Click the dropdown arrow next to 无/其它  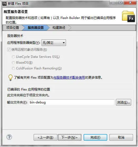click(64, 43)
